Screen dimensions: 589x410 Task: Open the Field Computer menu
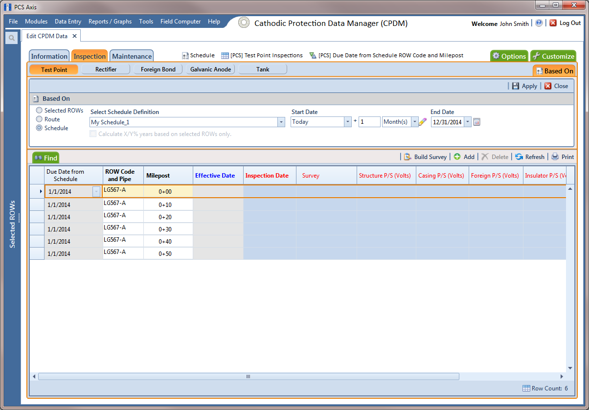click(x=181, y=22)
